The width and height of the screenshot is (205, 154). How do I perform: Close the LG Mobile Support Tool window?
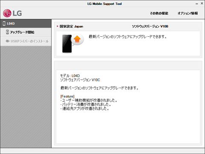click(x=202, y=3)
